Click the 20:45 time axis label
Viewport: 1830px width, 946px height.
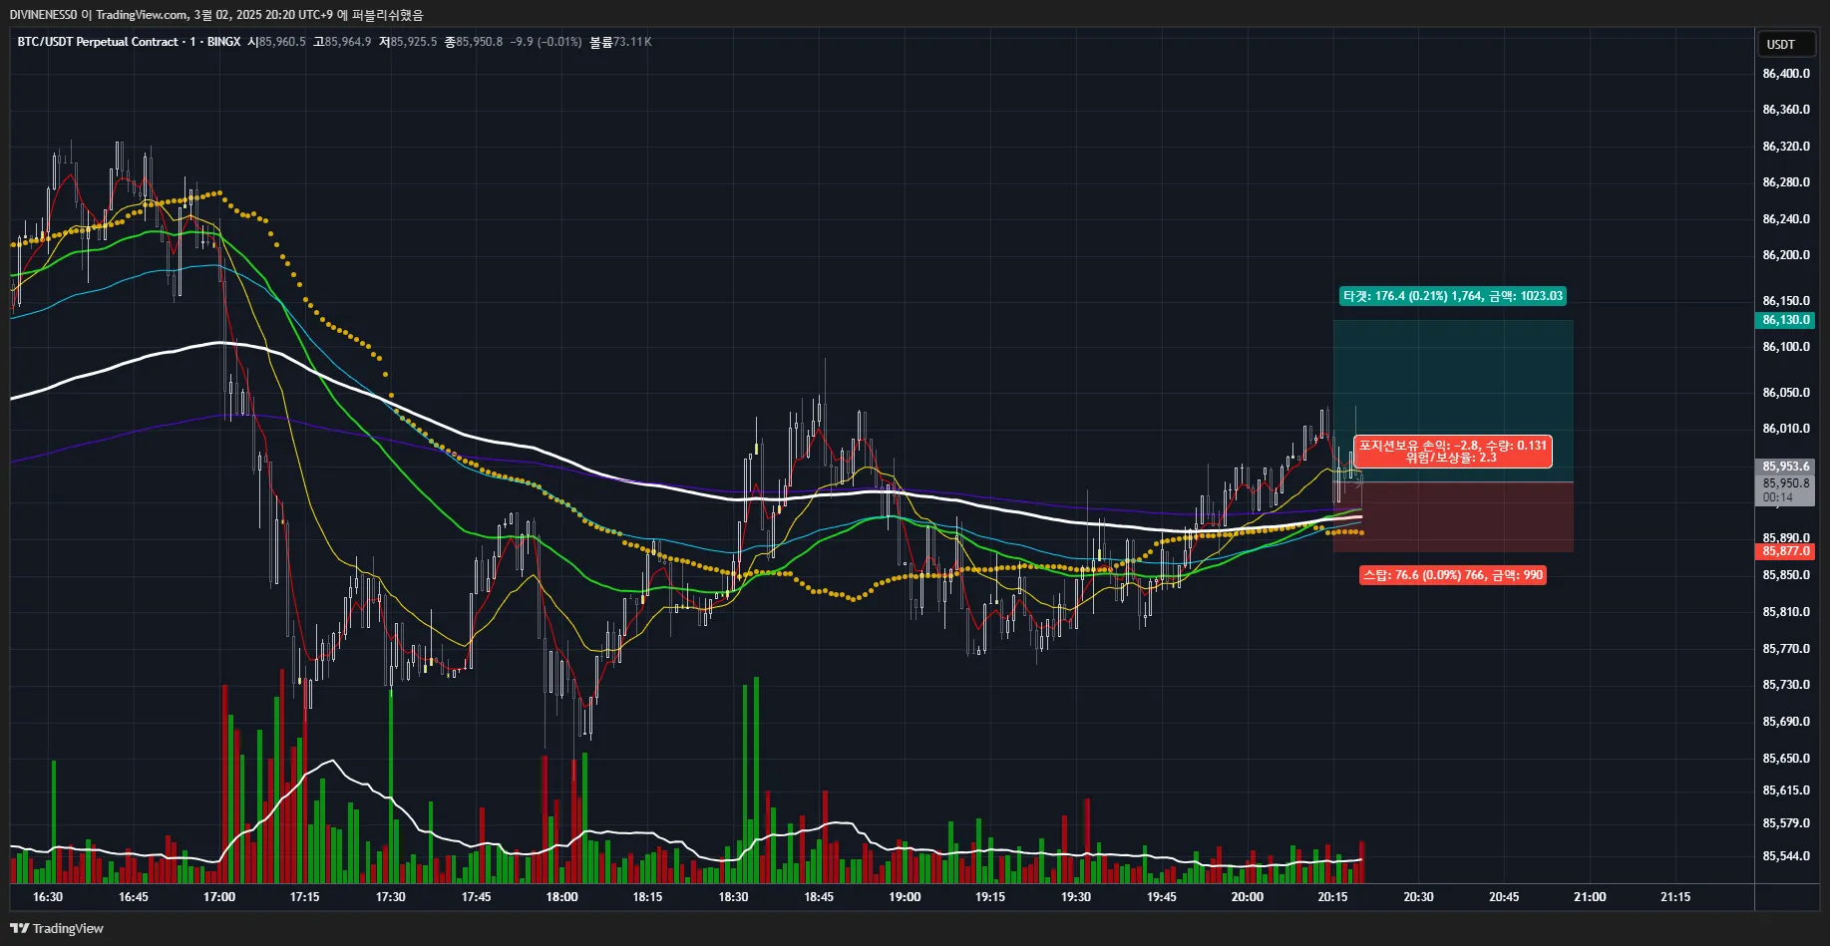1505,897
